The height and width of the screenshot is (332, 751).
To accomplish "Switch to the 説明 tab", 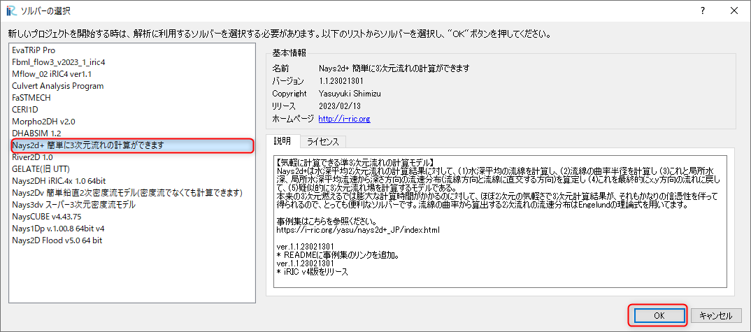I will (x=282, y=141).
